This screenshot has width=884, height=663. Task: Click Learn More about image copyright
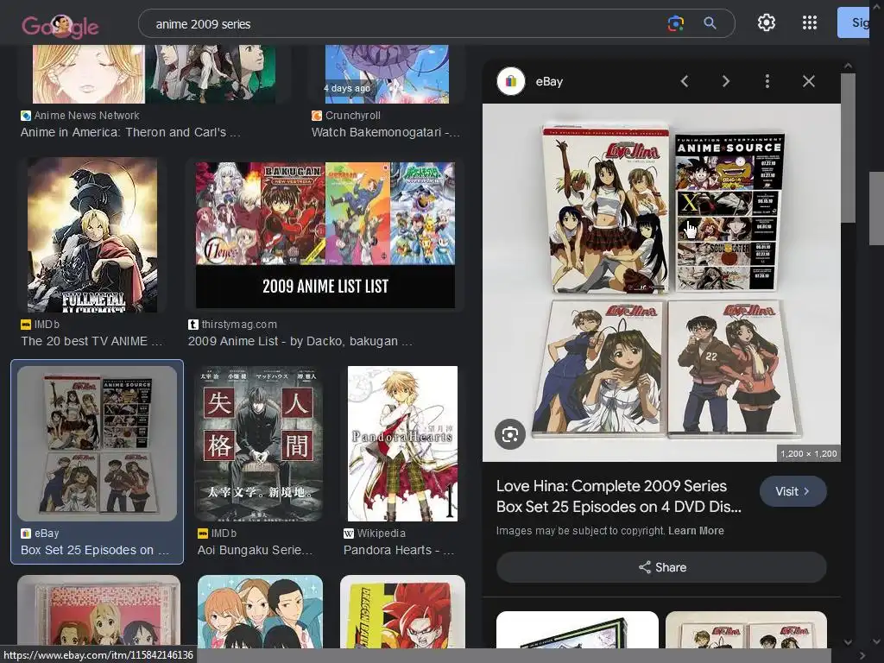pyautogui.click(x=696, y=531)
